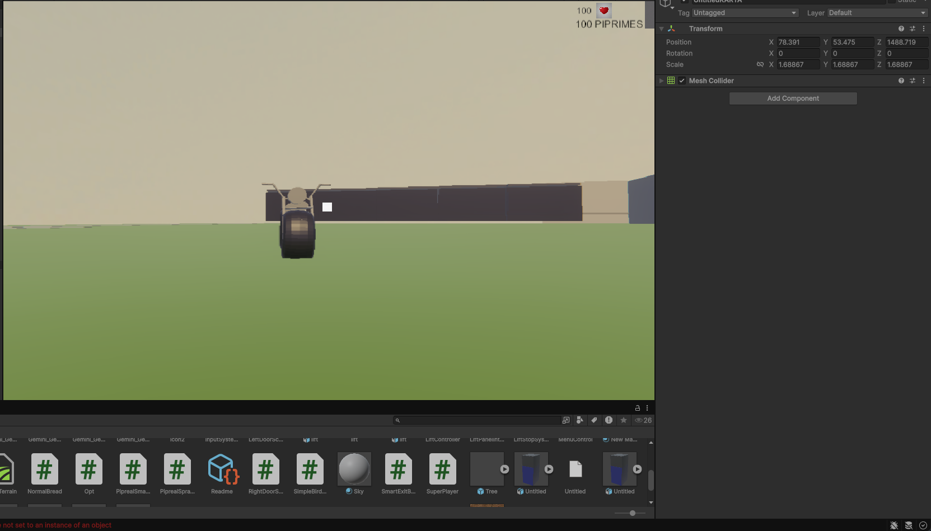Screen dimensions: 931x531
Task: Select the Readme asset
Action: [222, 474]
